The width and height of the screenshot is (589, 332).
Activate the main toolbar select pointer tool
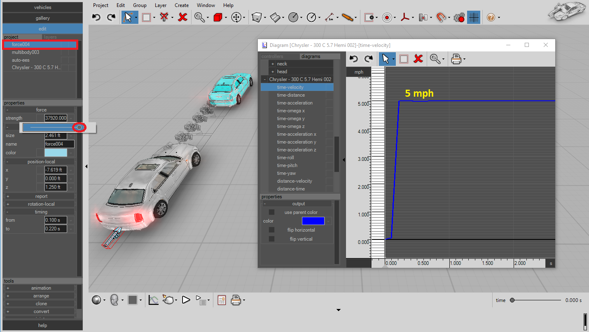coord(128,17)
